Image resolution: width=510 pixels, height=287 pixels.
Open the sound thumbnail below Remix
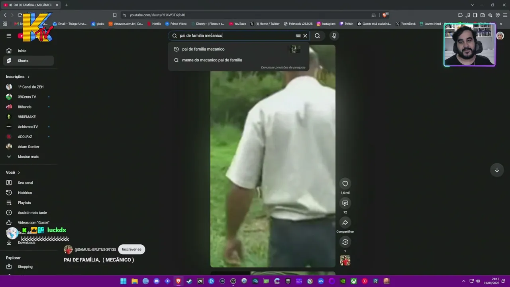tap(345, 260)
